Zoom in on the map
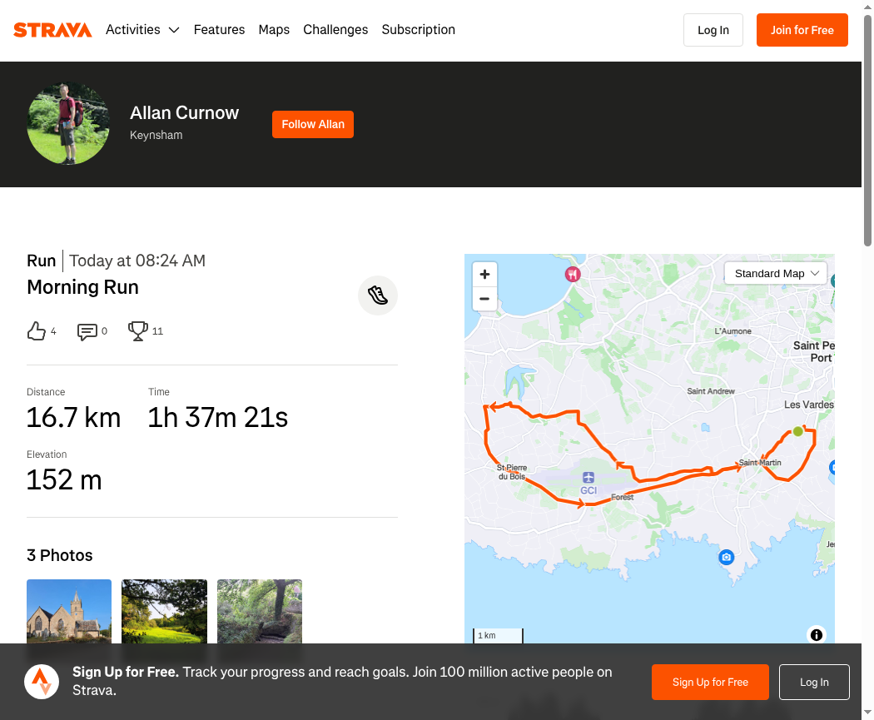The height and width of the screenshot is (720, 874). pyautogui.click(x=484, y=274)
